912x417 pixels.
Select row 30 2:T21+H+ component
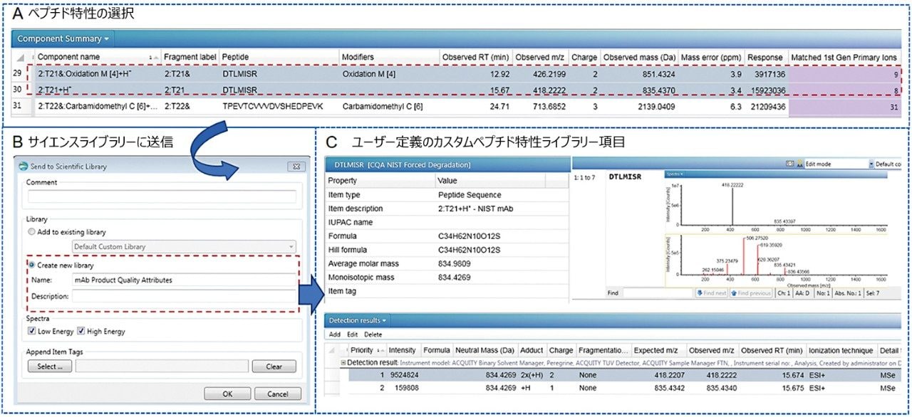click(456, 91)
